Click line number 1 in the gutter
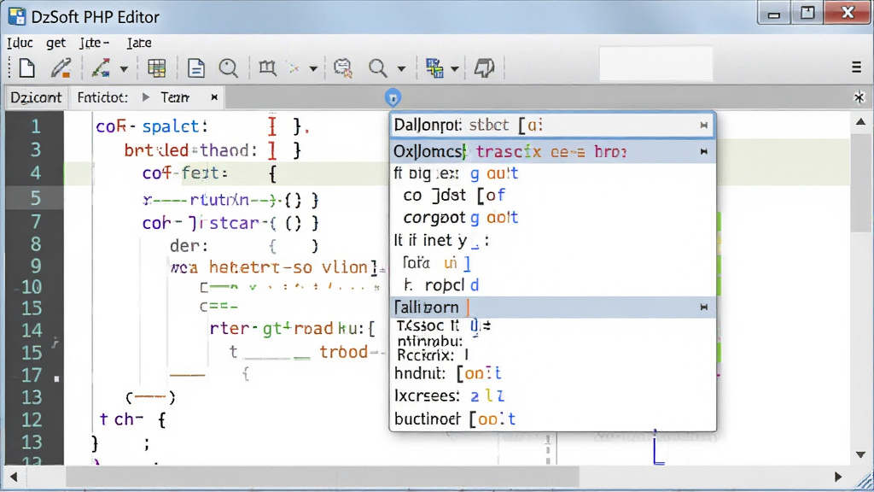The image size is (874, 492). pos(36,126)
